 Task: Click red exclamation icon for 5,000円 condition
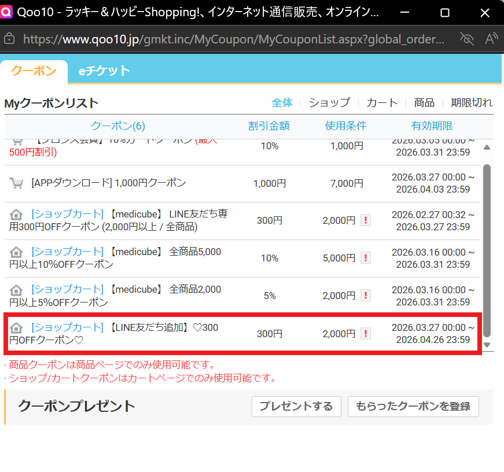click(365, 258)
